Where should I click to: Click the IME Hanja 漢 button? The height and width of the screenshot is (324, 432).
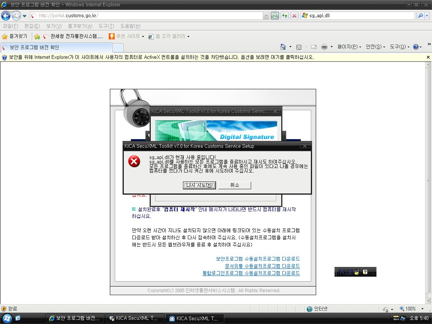point(349,272)
